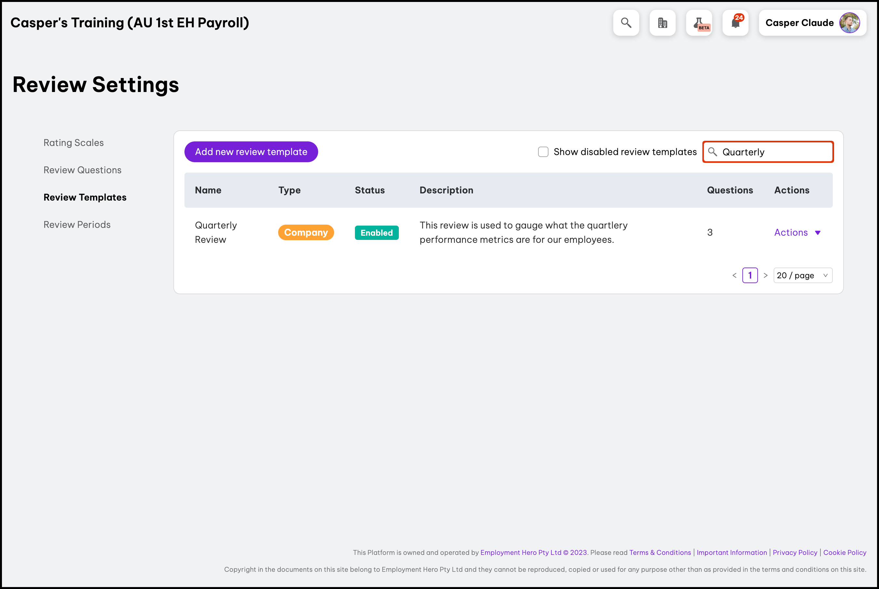Select page 1 in pagination
This screenshot has height=589, width=879.
click(750, 275)
